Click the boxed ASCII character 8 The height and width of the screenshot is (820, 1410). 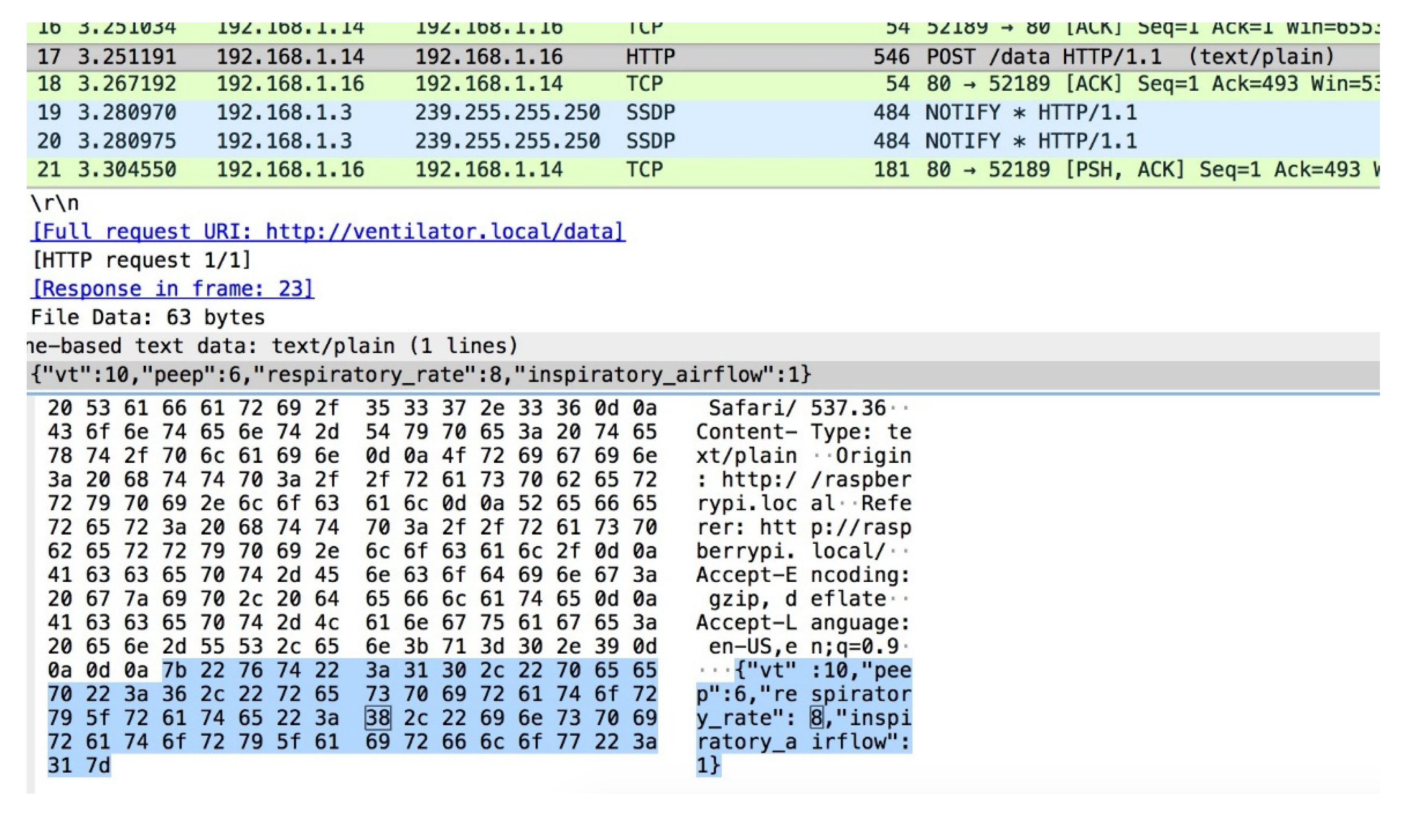click(817, 717)
